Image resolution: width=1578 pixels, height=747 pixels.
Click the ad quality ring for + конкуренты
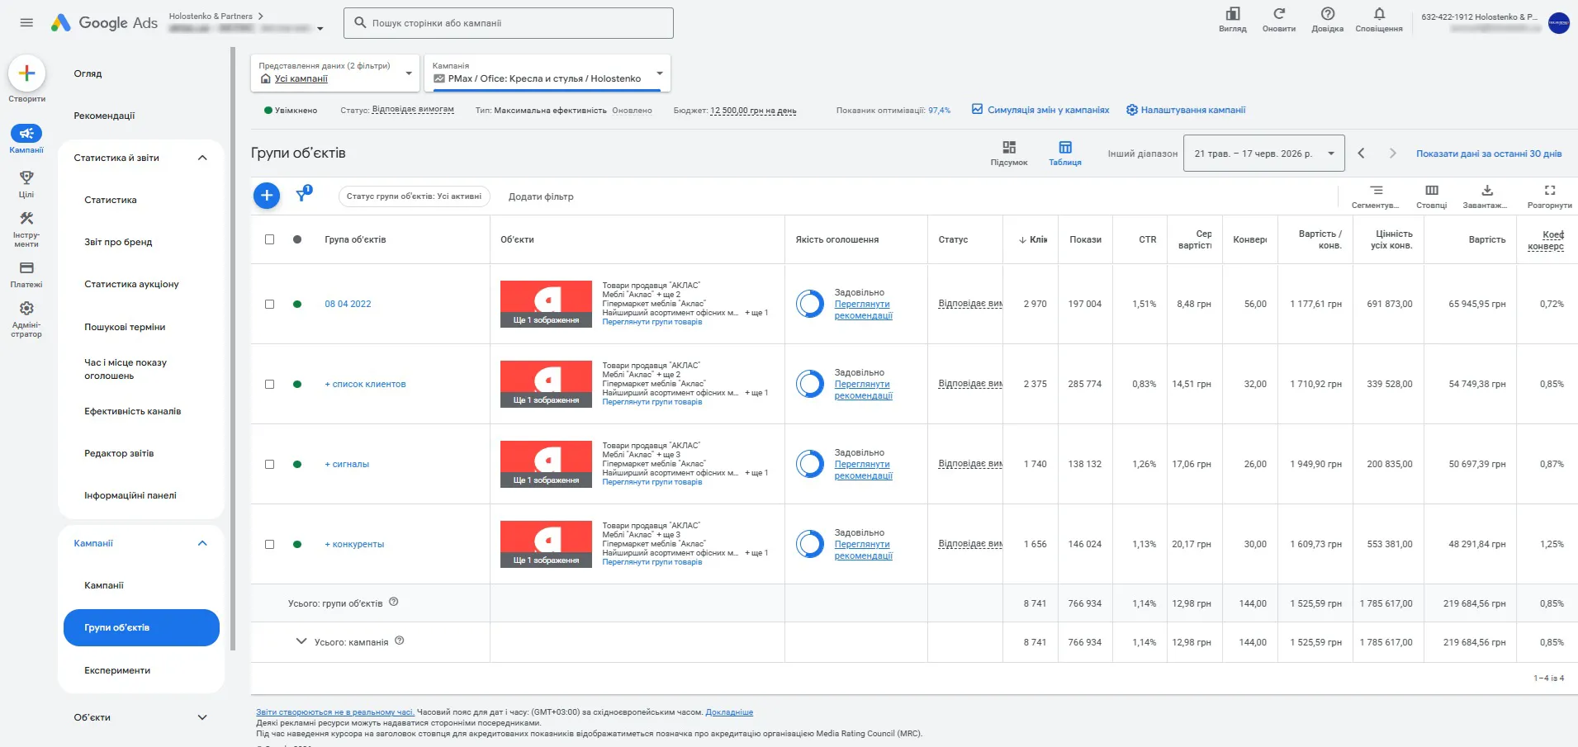[810, 544]
